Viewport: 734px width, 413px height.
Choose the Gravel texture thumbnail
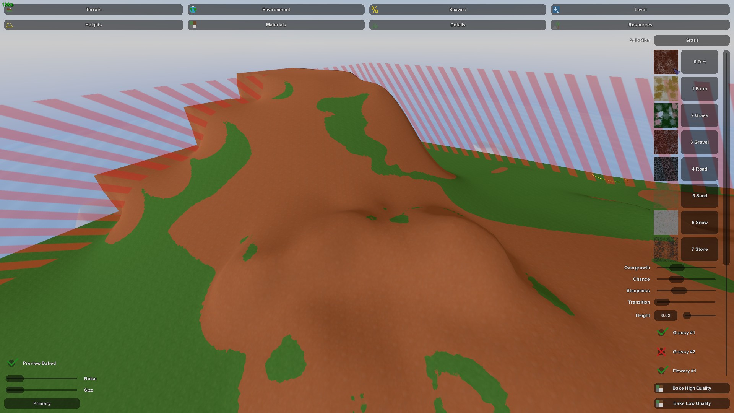tap(666, 142)
